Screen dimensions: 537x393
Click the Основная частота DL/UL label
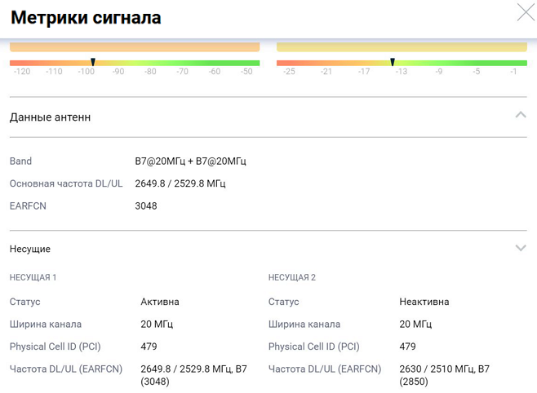pyautogui.click(x=66, y=183)
